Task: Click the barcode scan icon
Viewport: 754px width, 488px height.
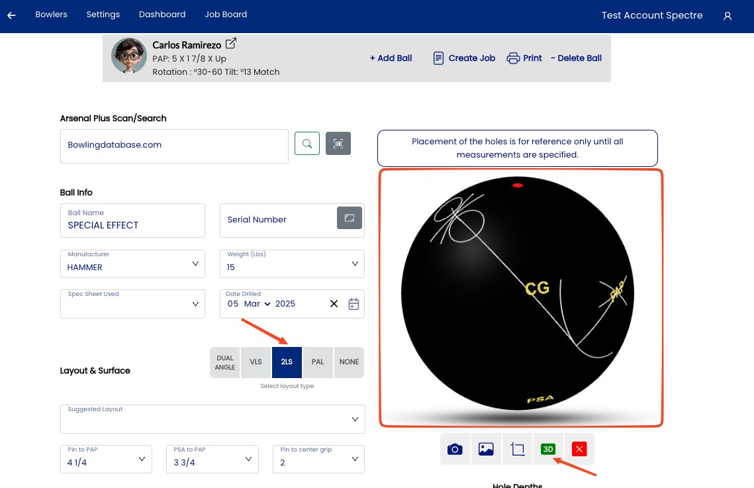Action: pos(338,143)
